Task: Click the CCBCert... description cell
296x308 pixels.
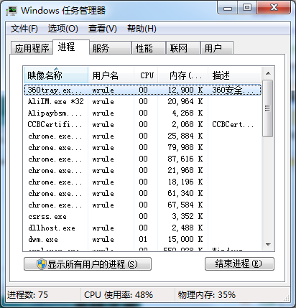Action: [x=233, y=124]
